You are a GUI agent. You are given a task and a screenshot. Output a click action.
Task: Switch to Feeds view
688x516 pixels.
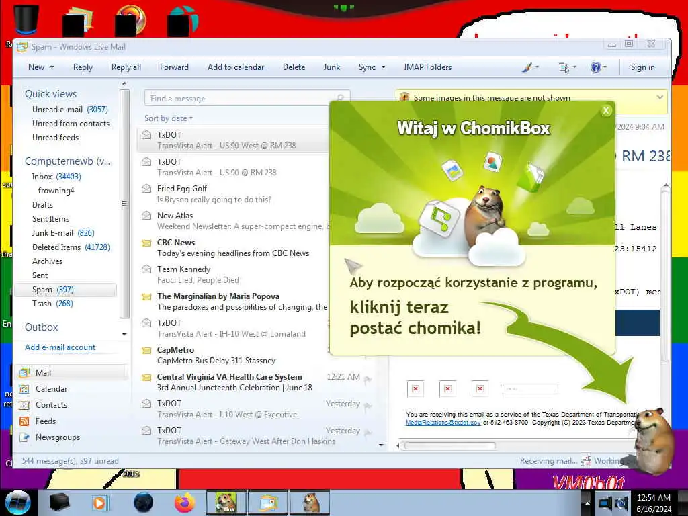click(x=45, y=421)
